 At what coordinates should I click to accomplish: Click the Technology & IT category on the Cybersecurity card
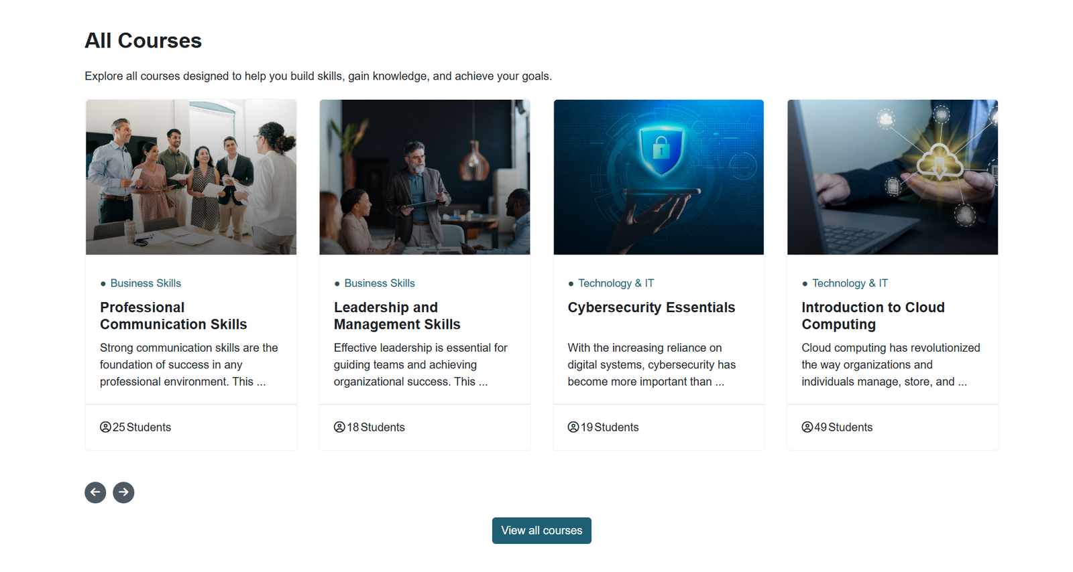tap(616, 283)
